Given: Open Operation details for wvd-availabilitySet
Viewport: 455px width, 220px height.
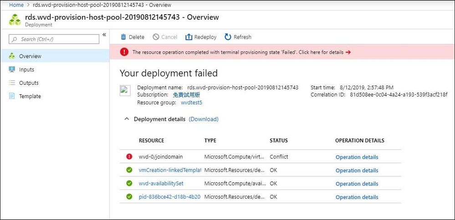Looking at the screenshot, I should point(357,184).
